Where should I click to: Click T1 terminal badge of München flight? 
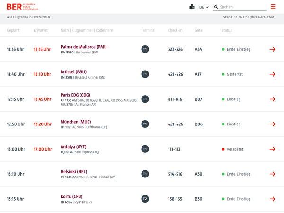[x=145, y=124]
